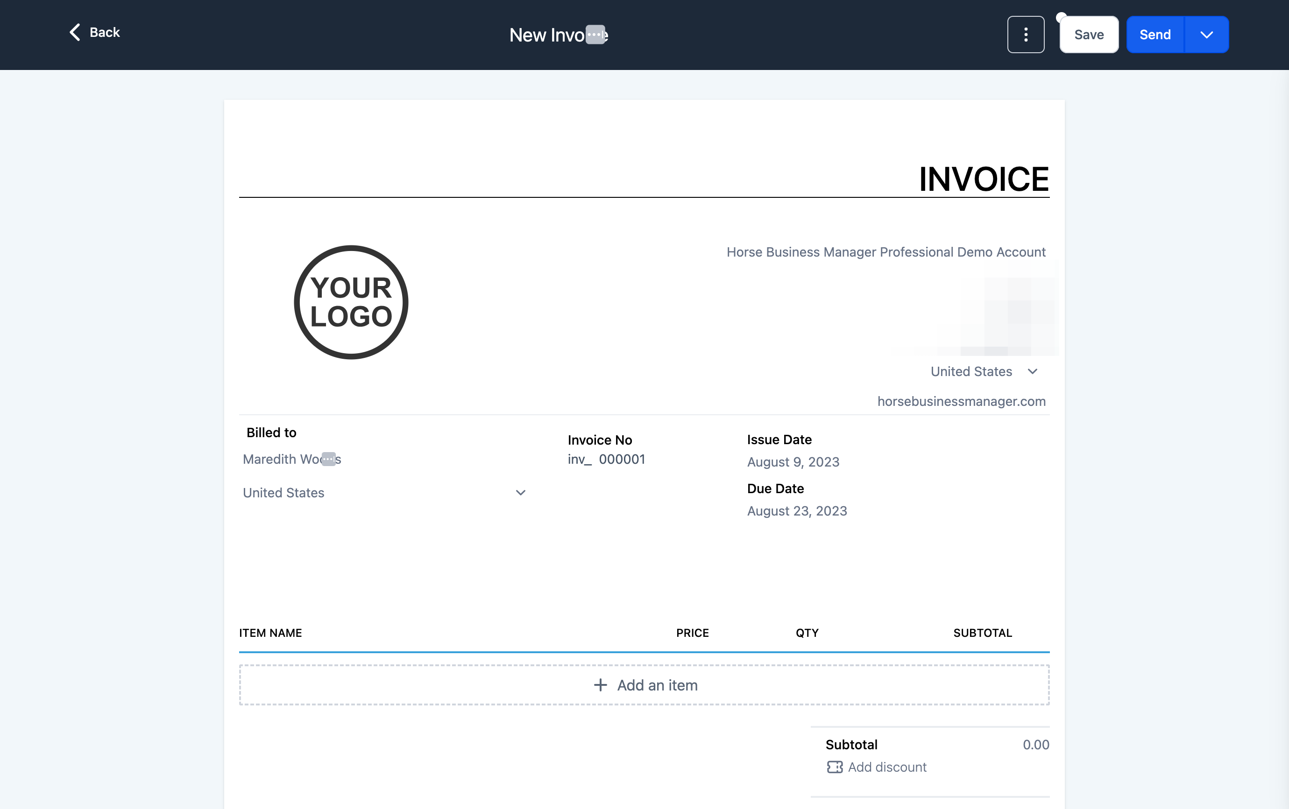Open the three-dot more options menu

click(1026, 35)
